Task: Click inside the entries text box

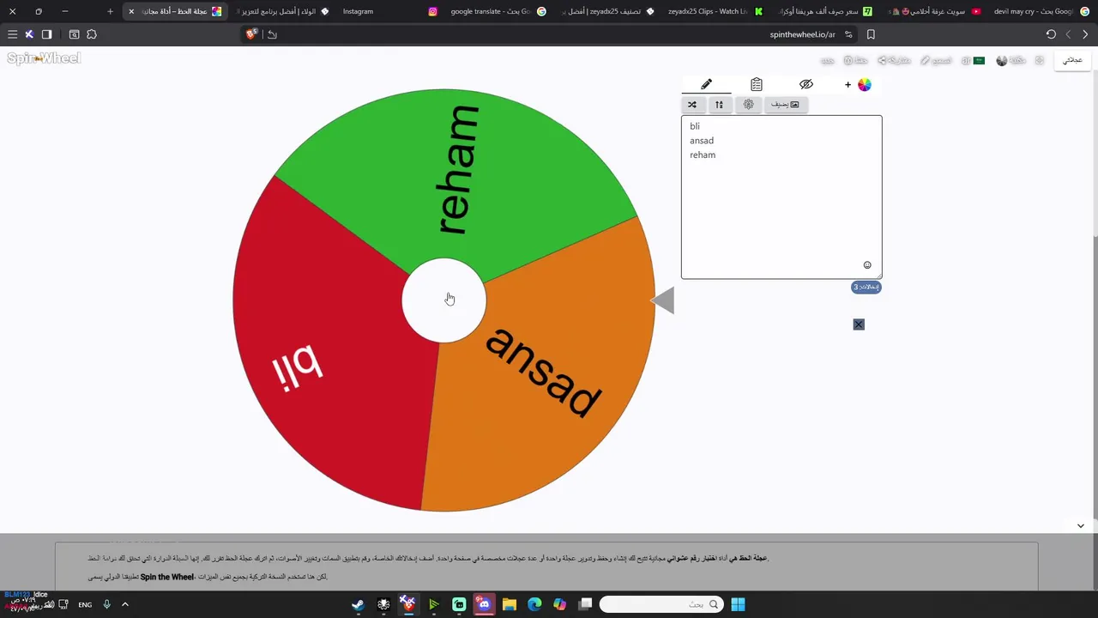Action: (781, 197)
